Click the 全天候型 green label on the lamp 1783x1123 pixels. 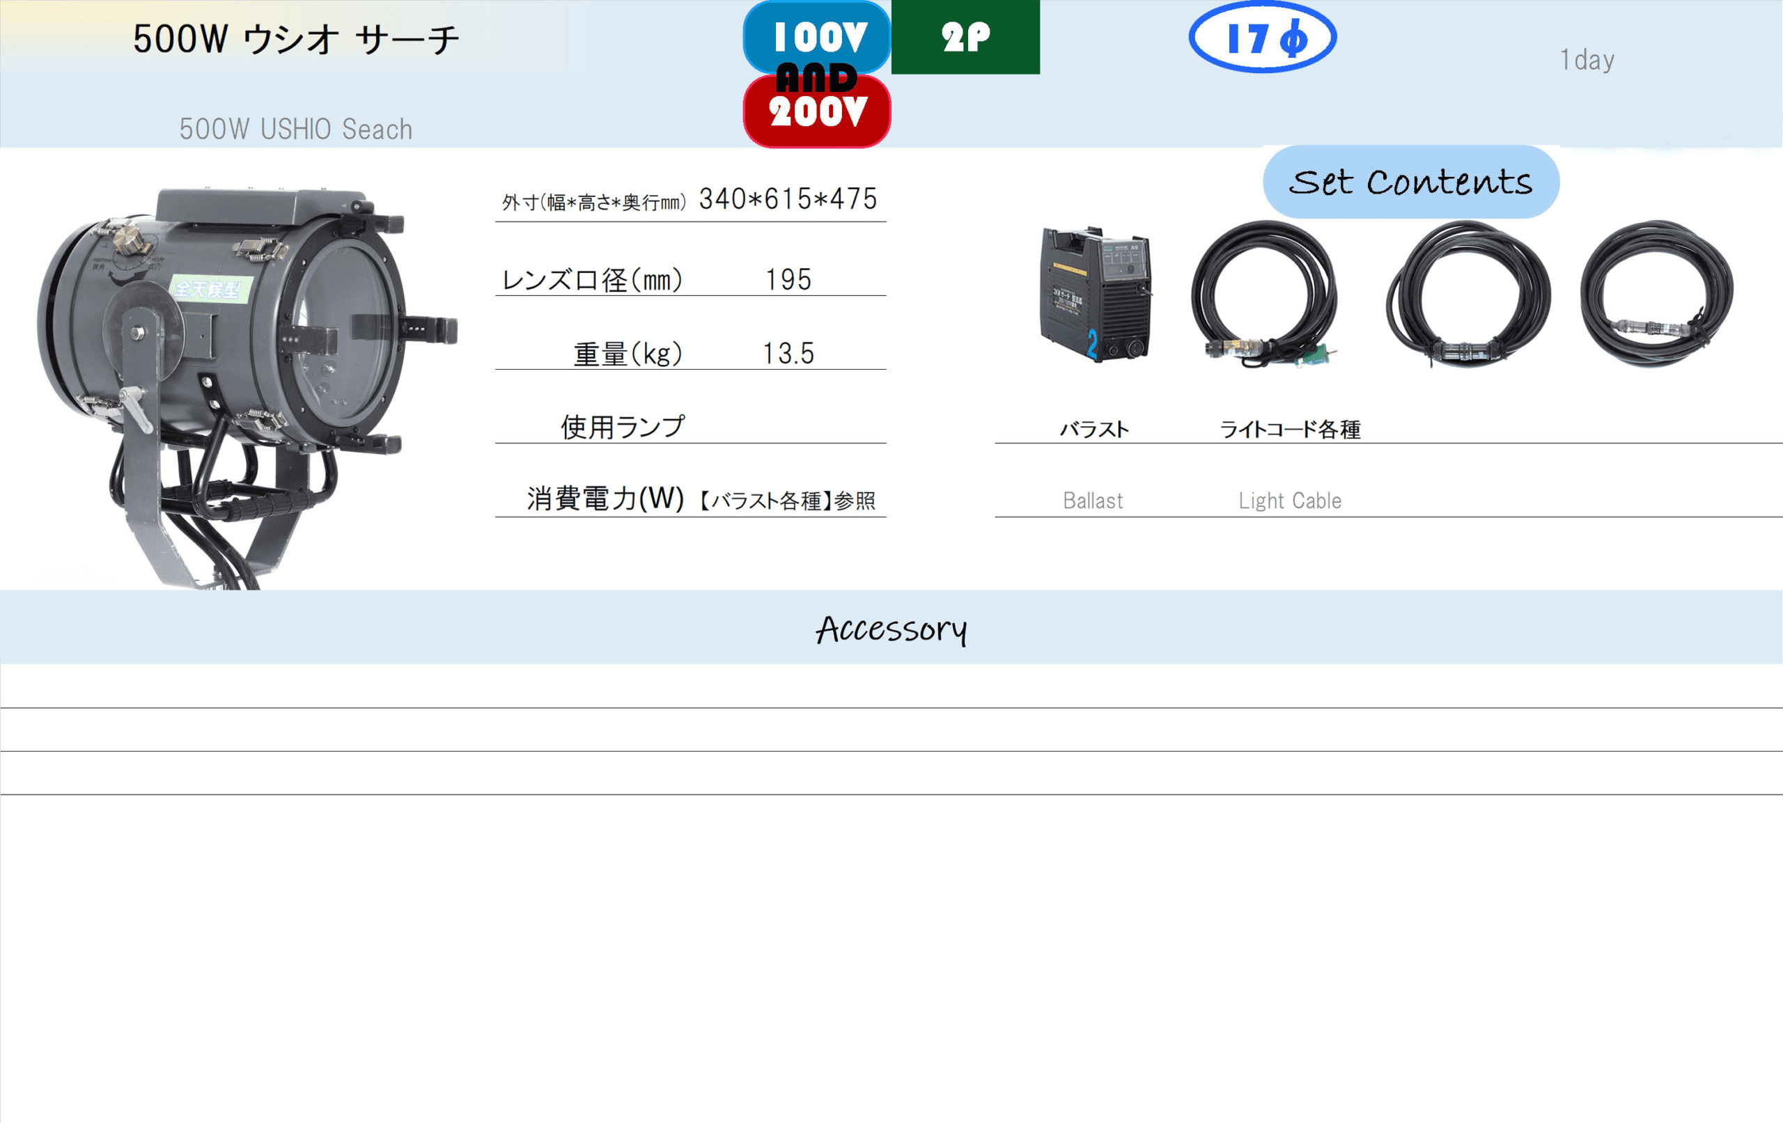point(212,289)
